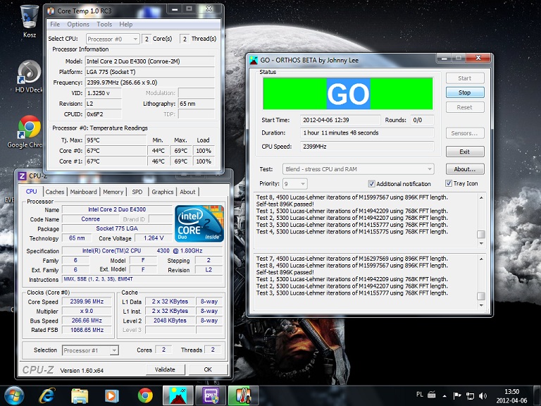The image size is (541, 406).
Task: Open Windows Explorer from the taskbar
Action: point(80,395)
